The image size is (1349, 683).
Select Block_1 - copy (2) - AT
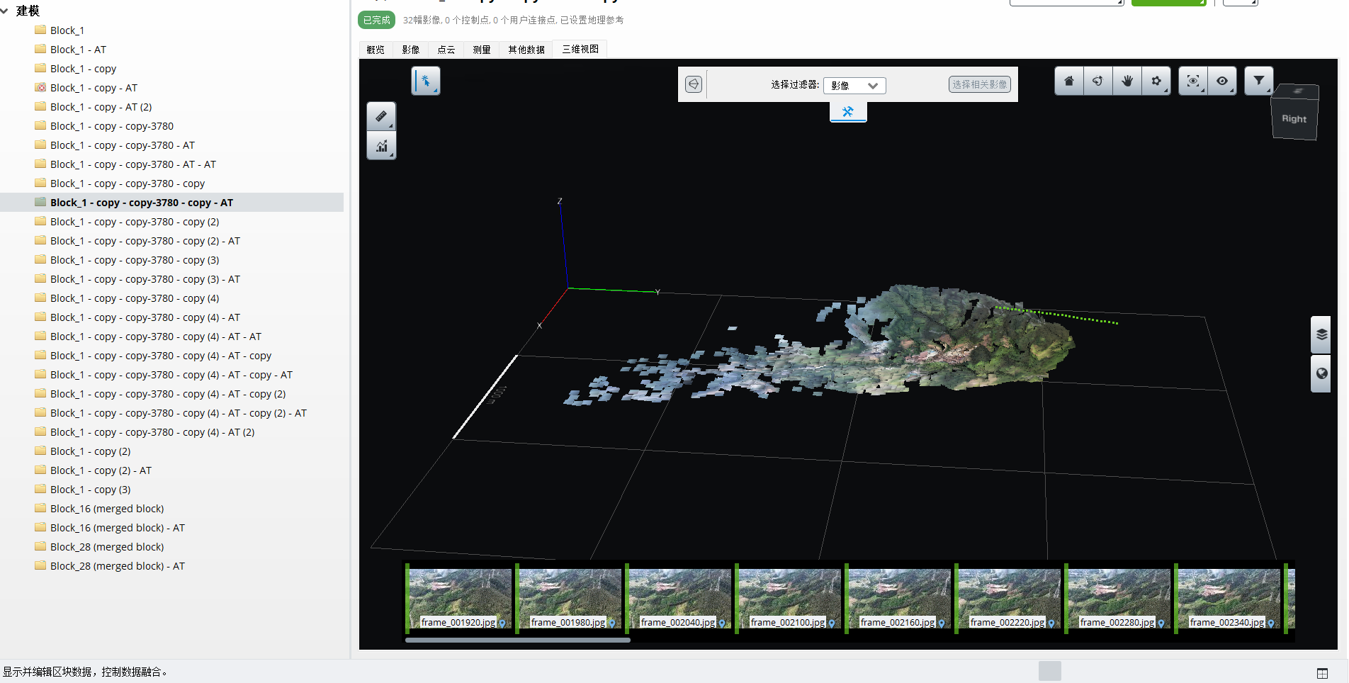coord(101,470)
